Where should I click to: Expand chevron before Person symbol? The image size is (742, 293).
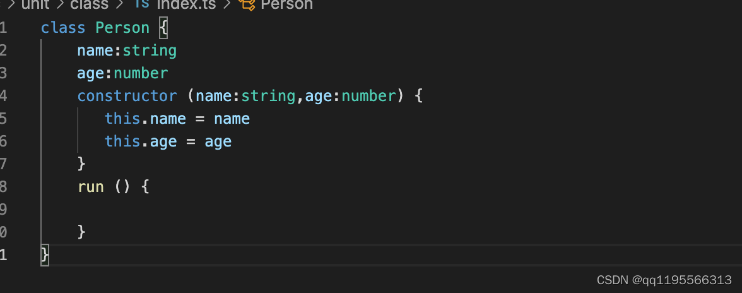[x=227, y=4]
